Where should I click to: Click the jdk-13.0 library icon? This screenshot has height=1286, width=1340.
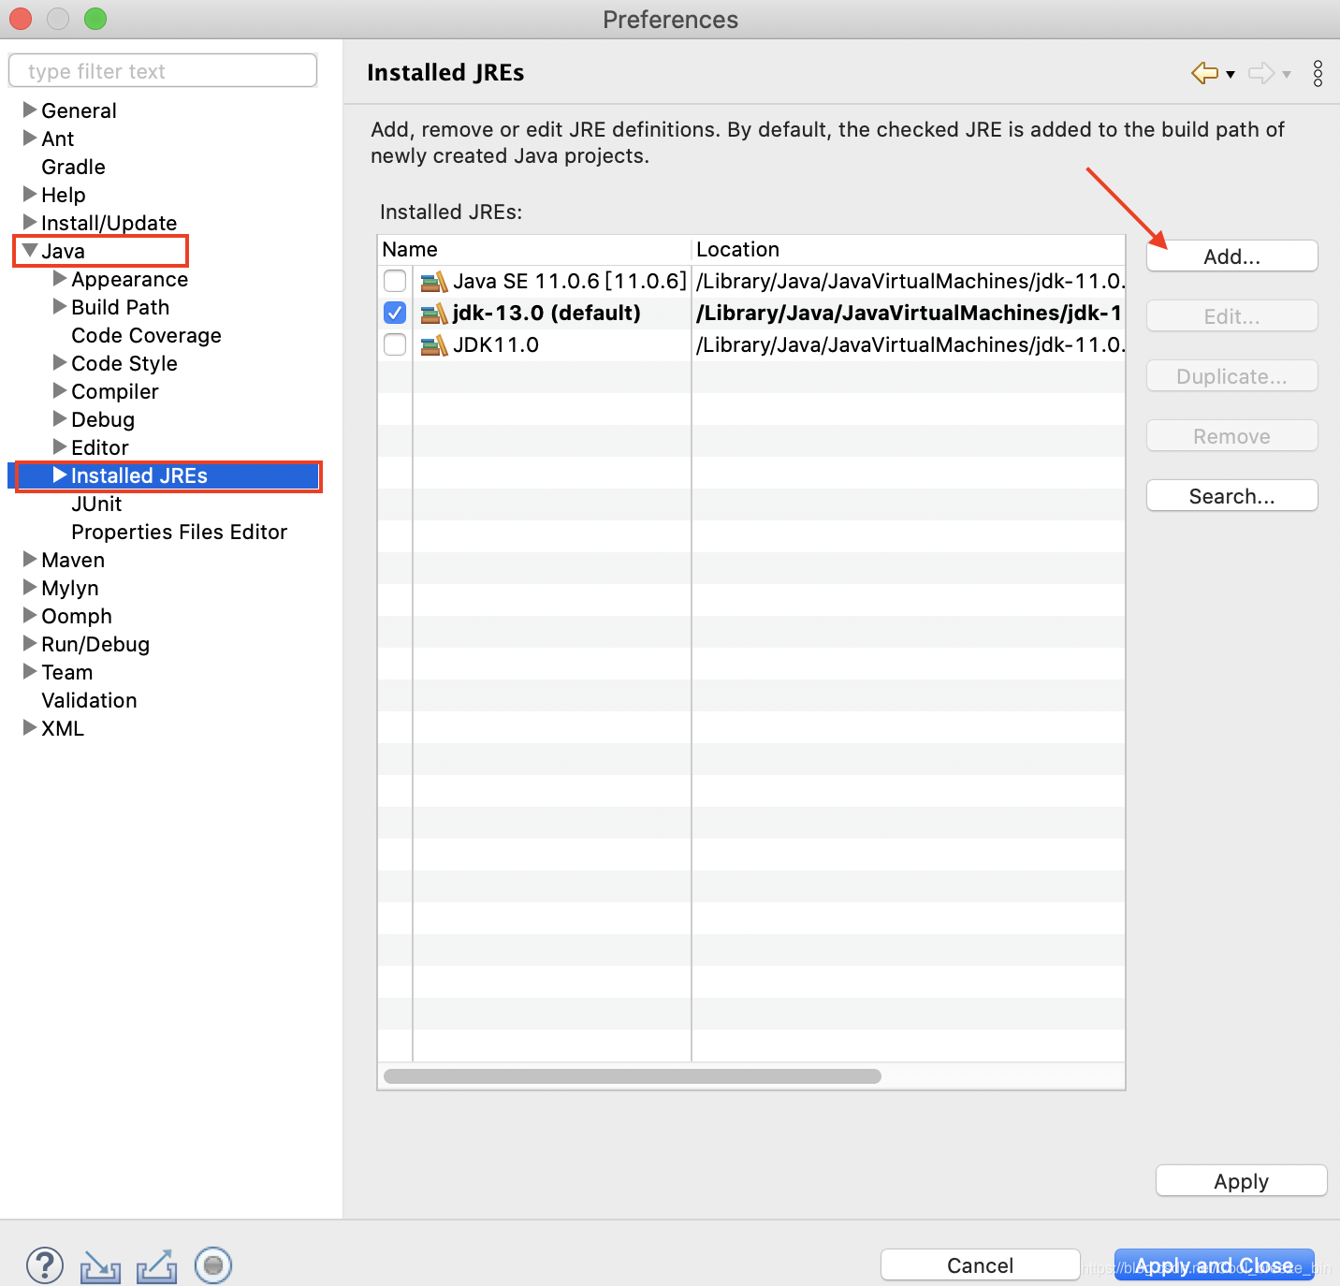[433, 313]
